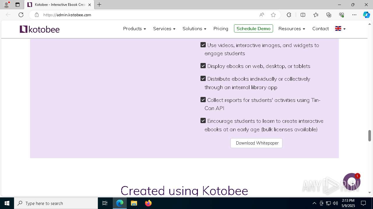This screenshot has width=373, height=209.
Task: Open volume control in tray
Action: point(335,203)
